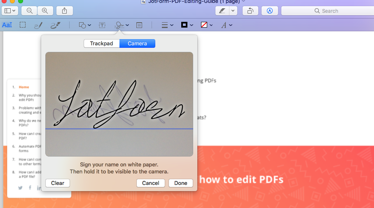Open 'Problems with creating' contents item
This screenshot has width=374, height=208.
(30, 110)
